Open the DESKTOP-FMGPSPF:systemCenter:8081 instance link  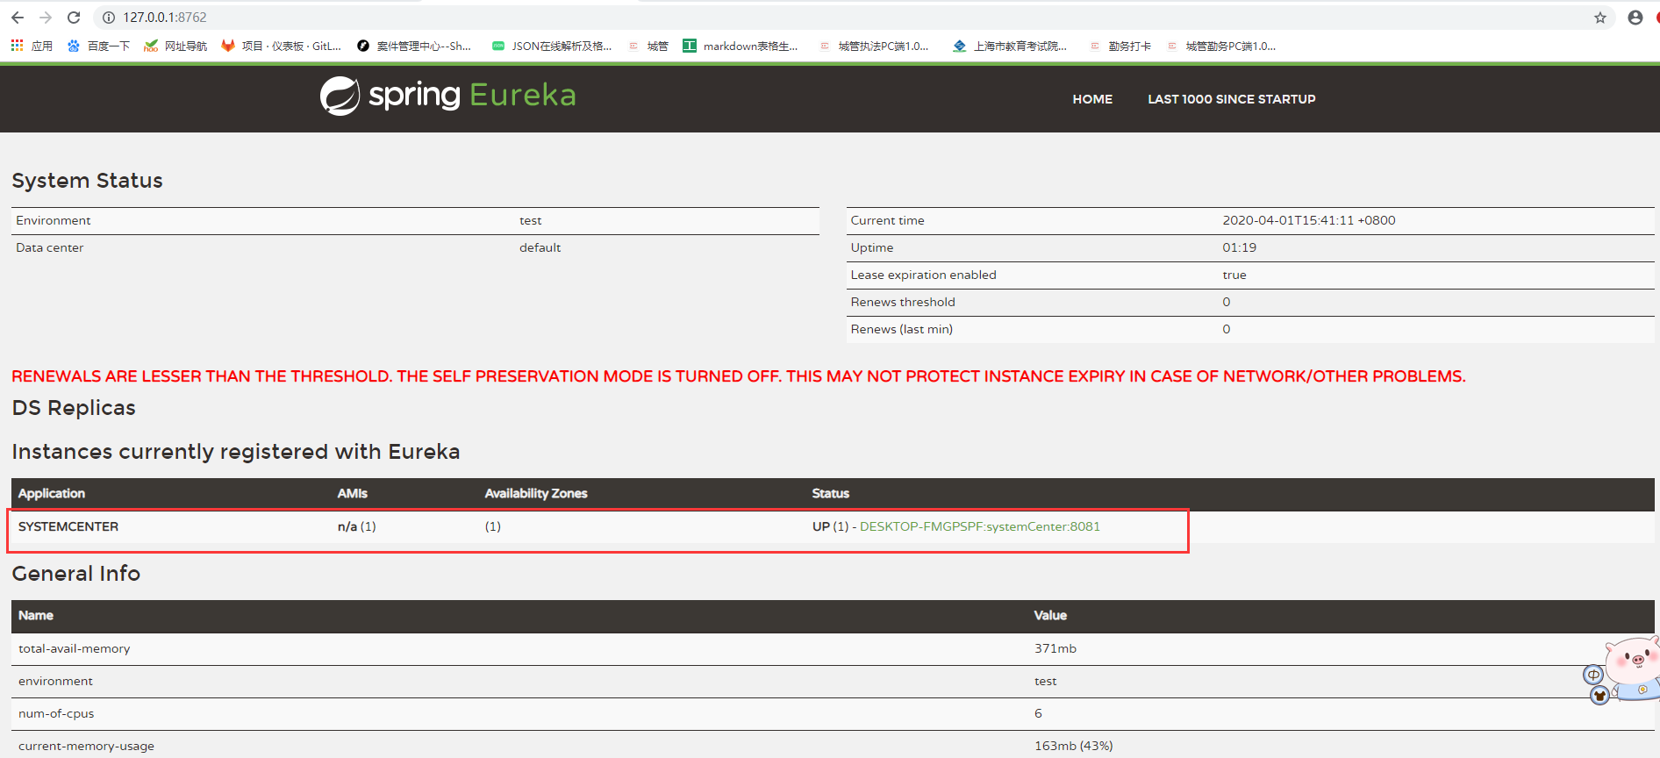[980, 526]
